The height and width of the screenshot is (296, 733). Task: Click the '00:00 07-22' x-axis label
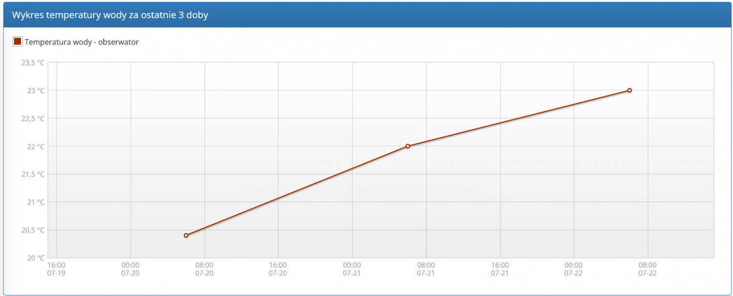click(x=574, y=269)
